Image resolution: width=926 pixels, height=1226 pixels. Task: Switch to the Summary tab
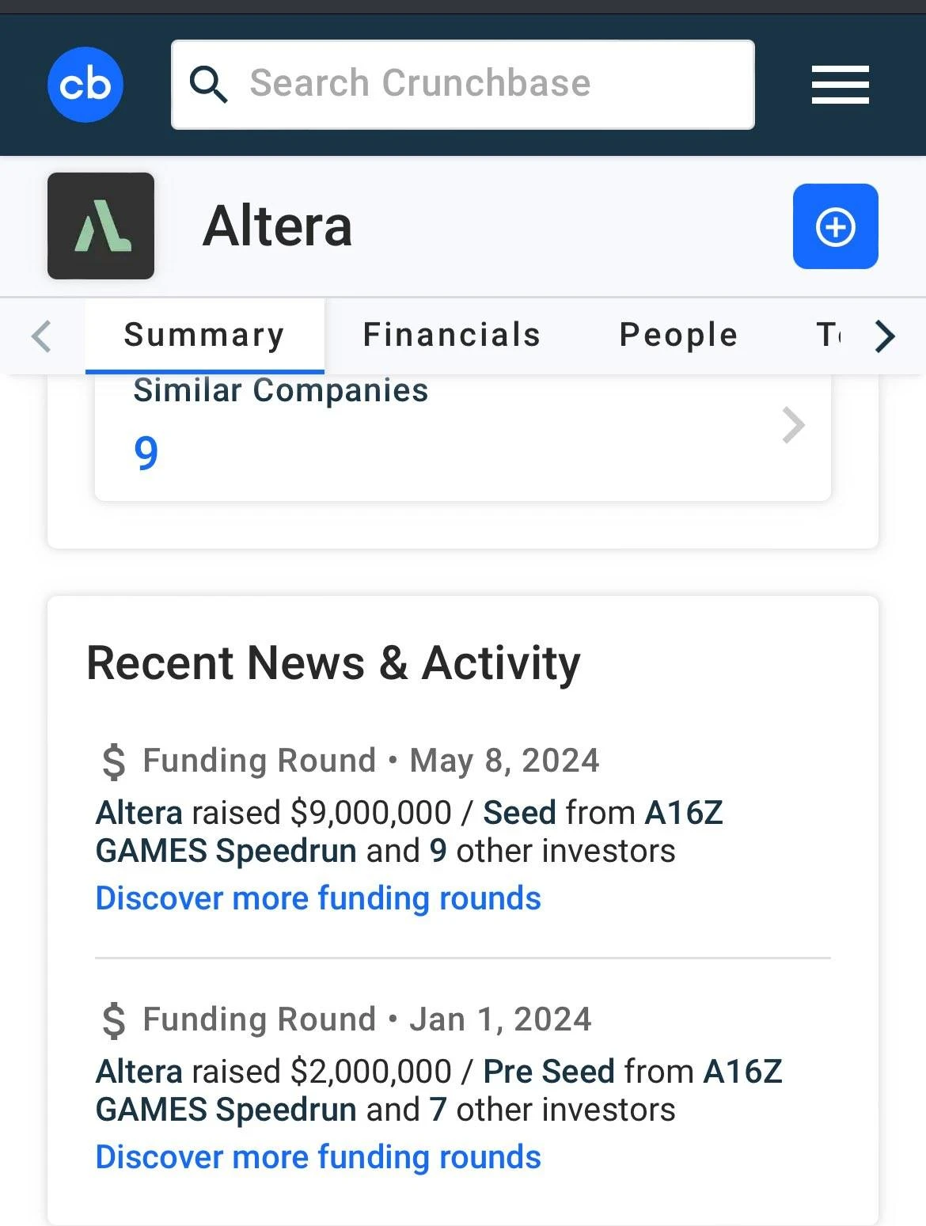pos(204,335)
